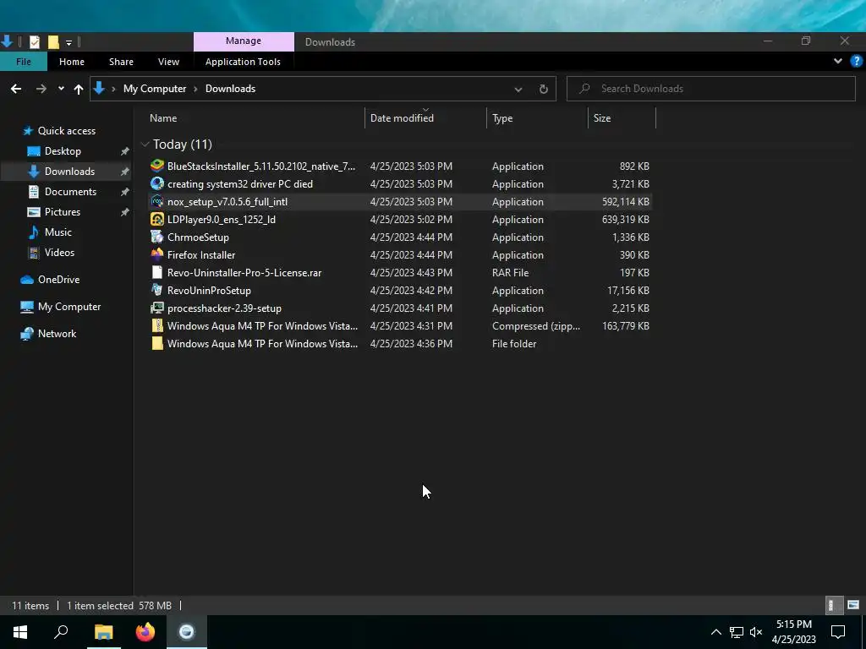Open Desktop in the navigation pane
The image size is (866, 649).
pyautogui.click(x=63, y=150)
